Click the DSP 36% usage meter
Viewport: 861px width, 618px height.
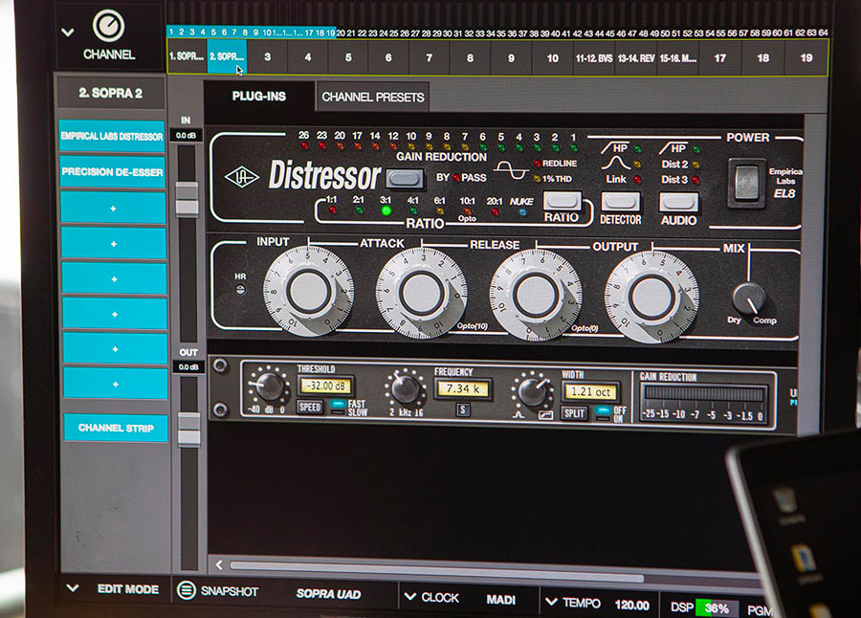(x=717, y=607)
